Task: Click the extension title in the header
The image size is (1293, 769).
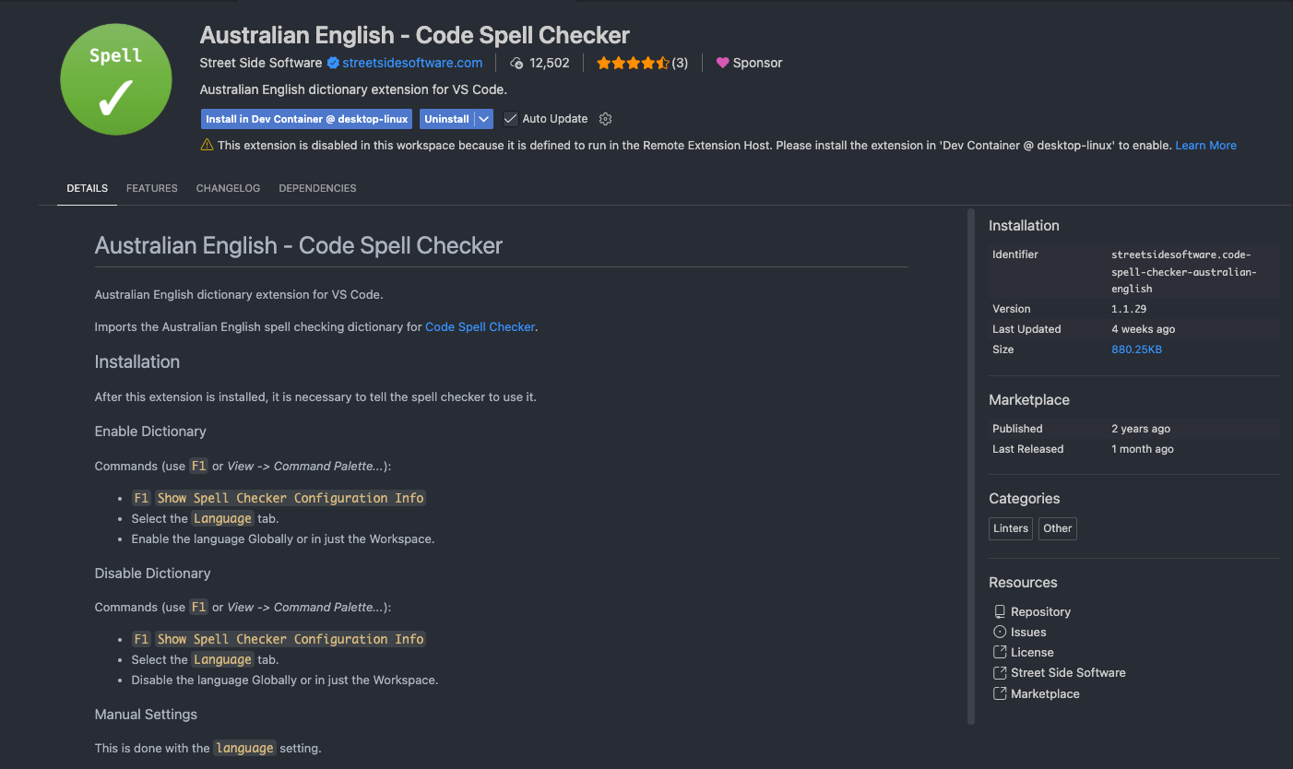Action: pyautogui.click(x=415, y=35)
